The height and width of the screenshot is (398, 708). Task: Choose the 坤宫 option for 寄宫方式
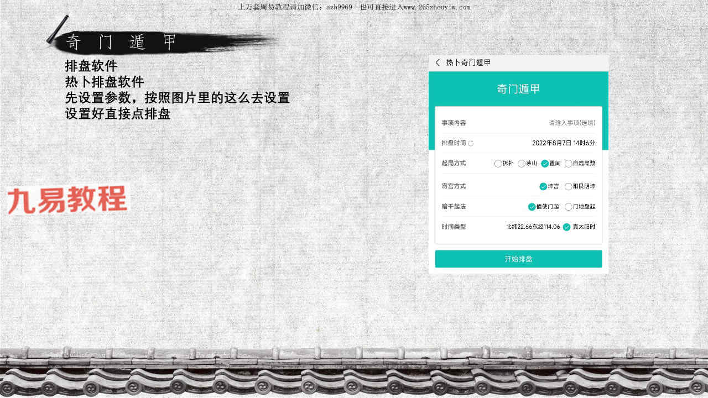549,186
